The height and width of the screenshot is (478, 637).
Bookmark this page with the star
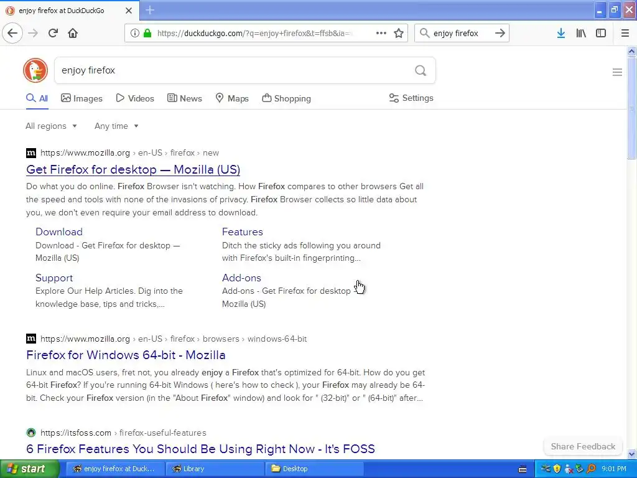pyautogui.click(x=399, y=33)
